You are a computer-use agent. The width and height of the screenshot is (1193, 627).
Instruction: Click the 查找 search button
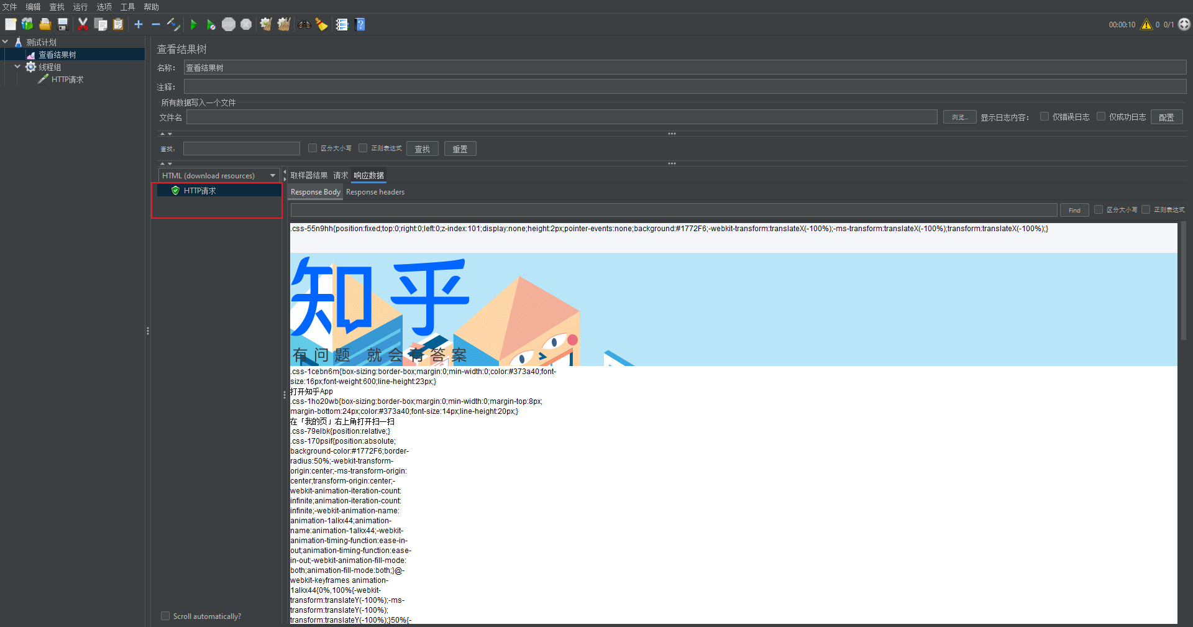click(423, 149)
